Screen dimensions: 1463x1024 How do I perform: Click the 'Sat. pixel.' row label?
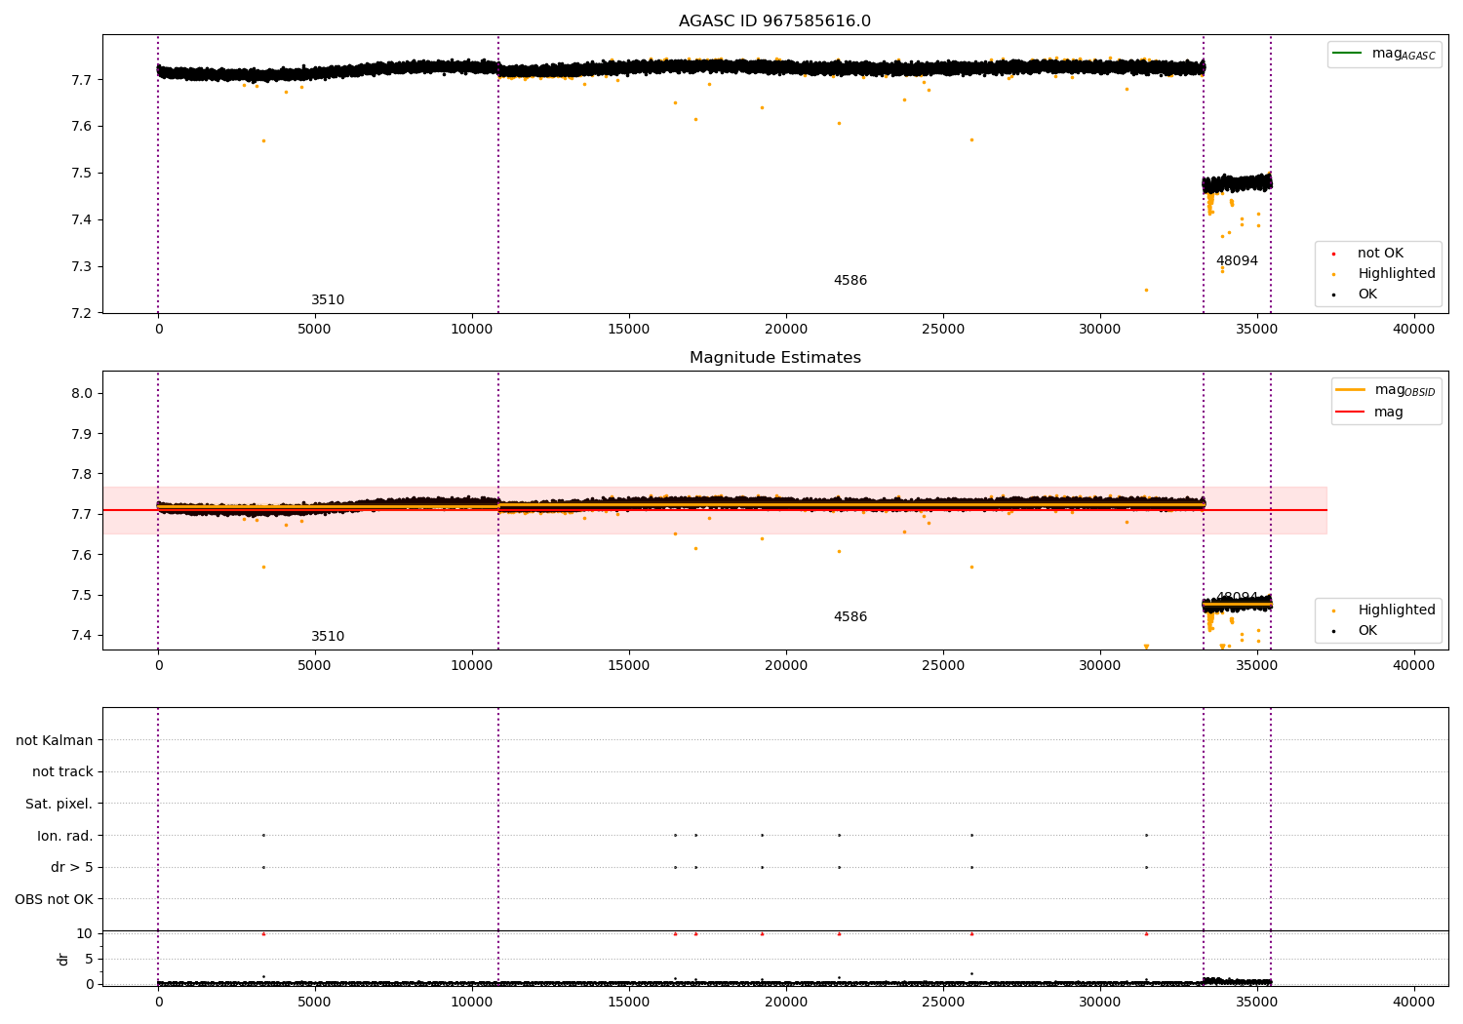point(59,805)
